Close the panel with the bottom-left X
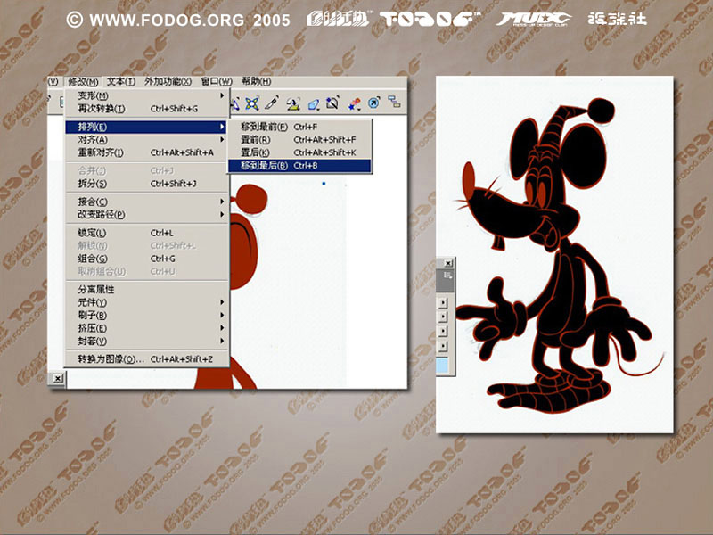 click(58, 378)
